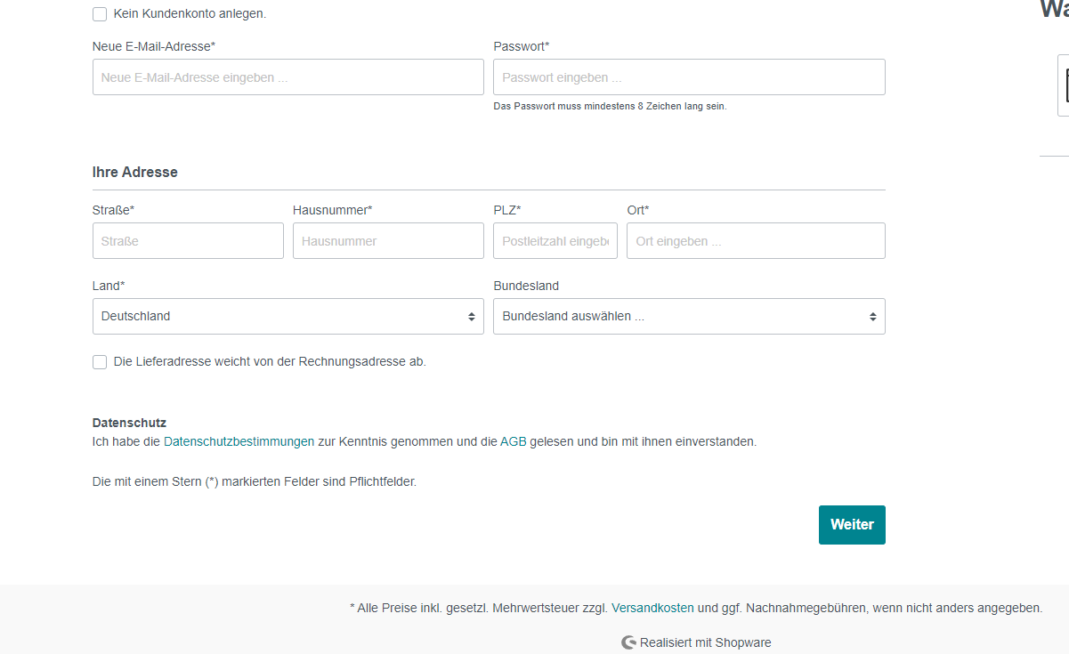1069x654 pixels.
Task: Click the Weiter button
Action: tap(851, 525)
